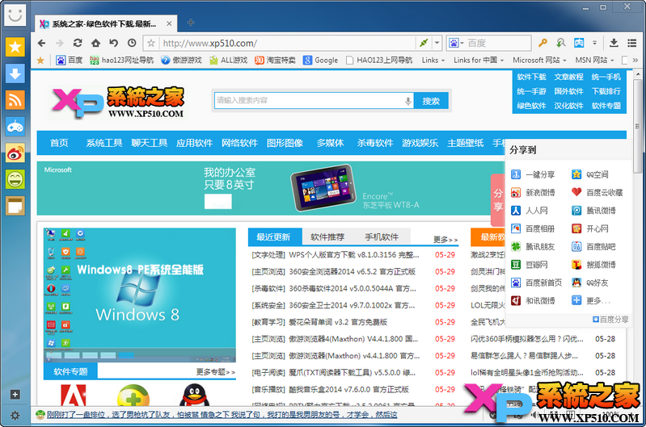Viewport: 646px width, 427px height.
Task: Open 软件下载 quick link
Action: [x=531, y=77]
